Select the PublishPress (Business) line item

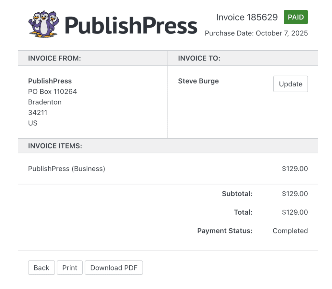click(66, 169)
